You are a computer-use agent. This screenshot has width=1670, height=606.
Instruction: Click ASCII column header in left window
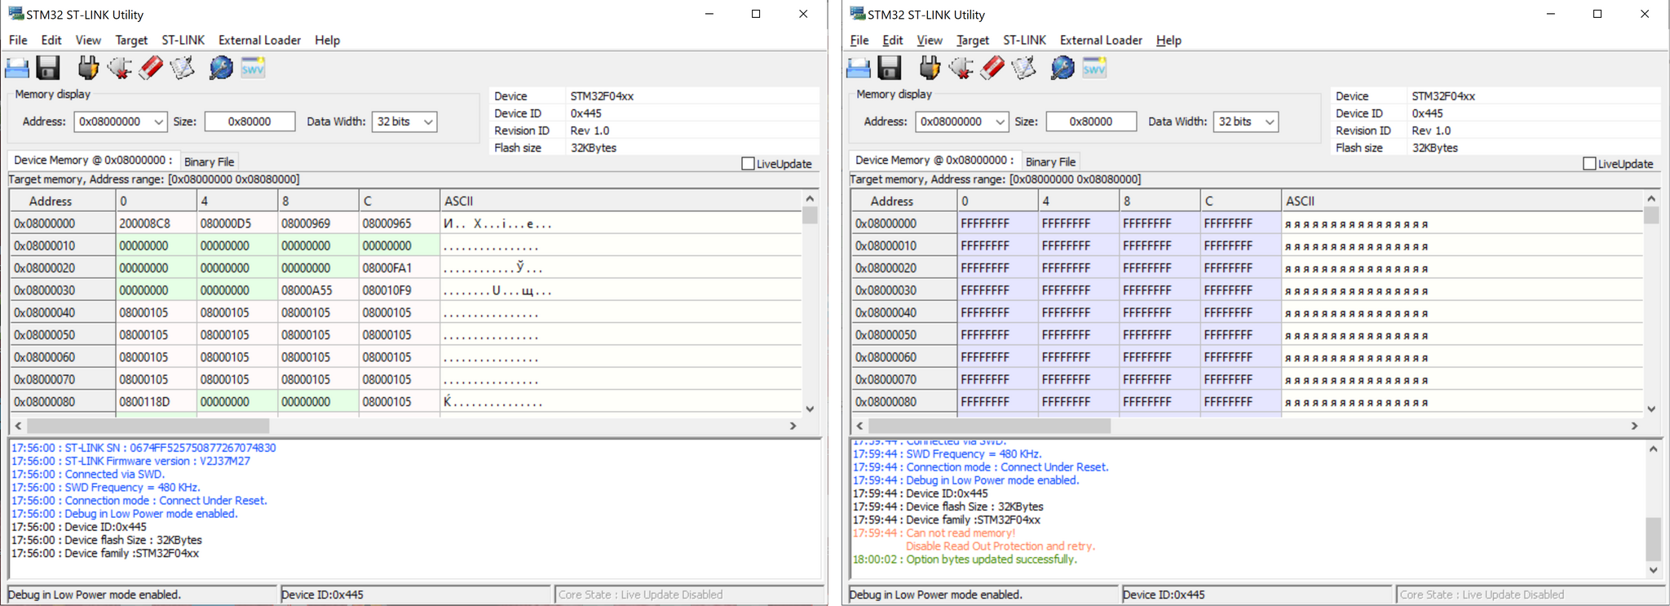(621, 201)
